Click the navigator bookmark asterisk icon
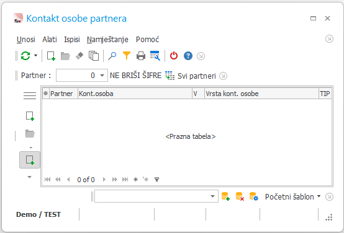The width and height of the screenshot is (344, 233). tap(135, 180)
